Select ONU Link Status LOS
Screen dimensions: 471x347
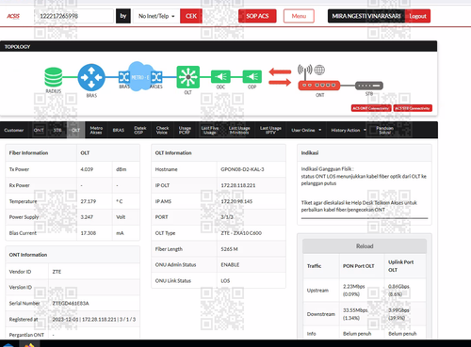point(225,280)
